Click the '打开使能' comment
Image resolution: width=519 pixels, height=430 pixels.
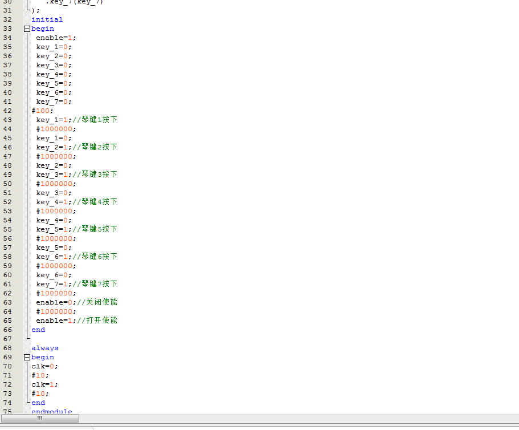pyautogui.click(x=101, y=321)
